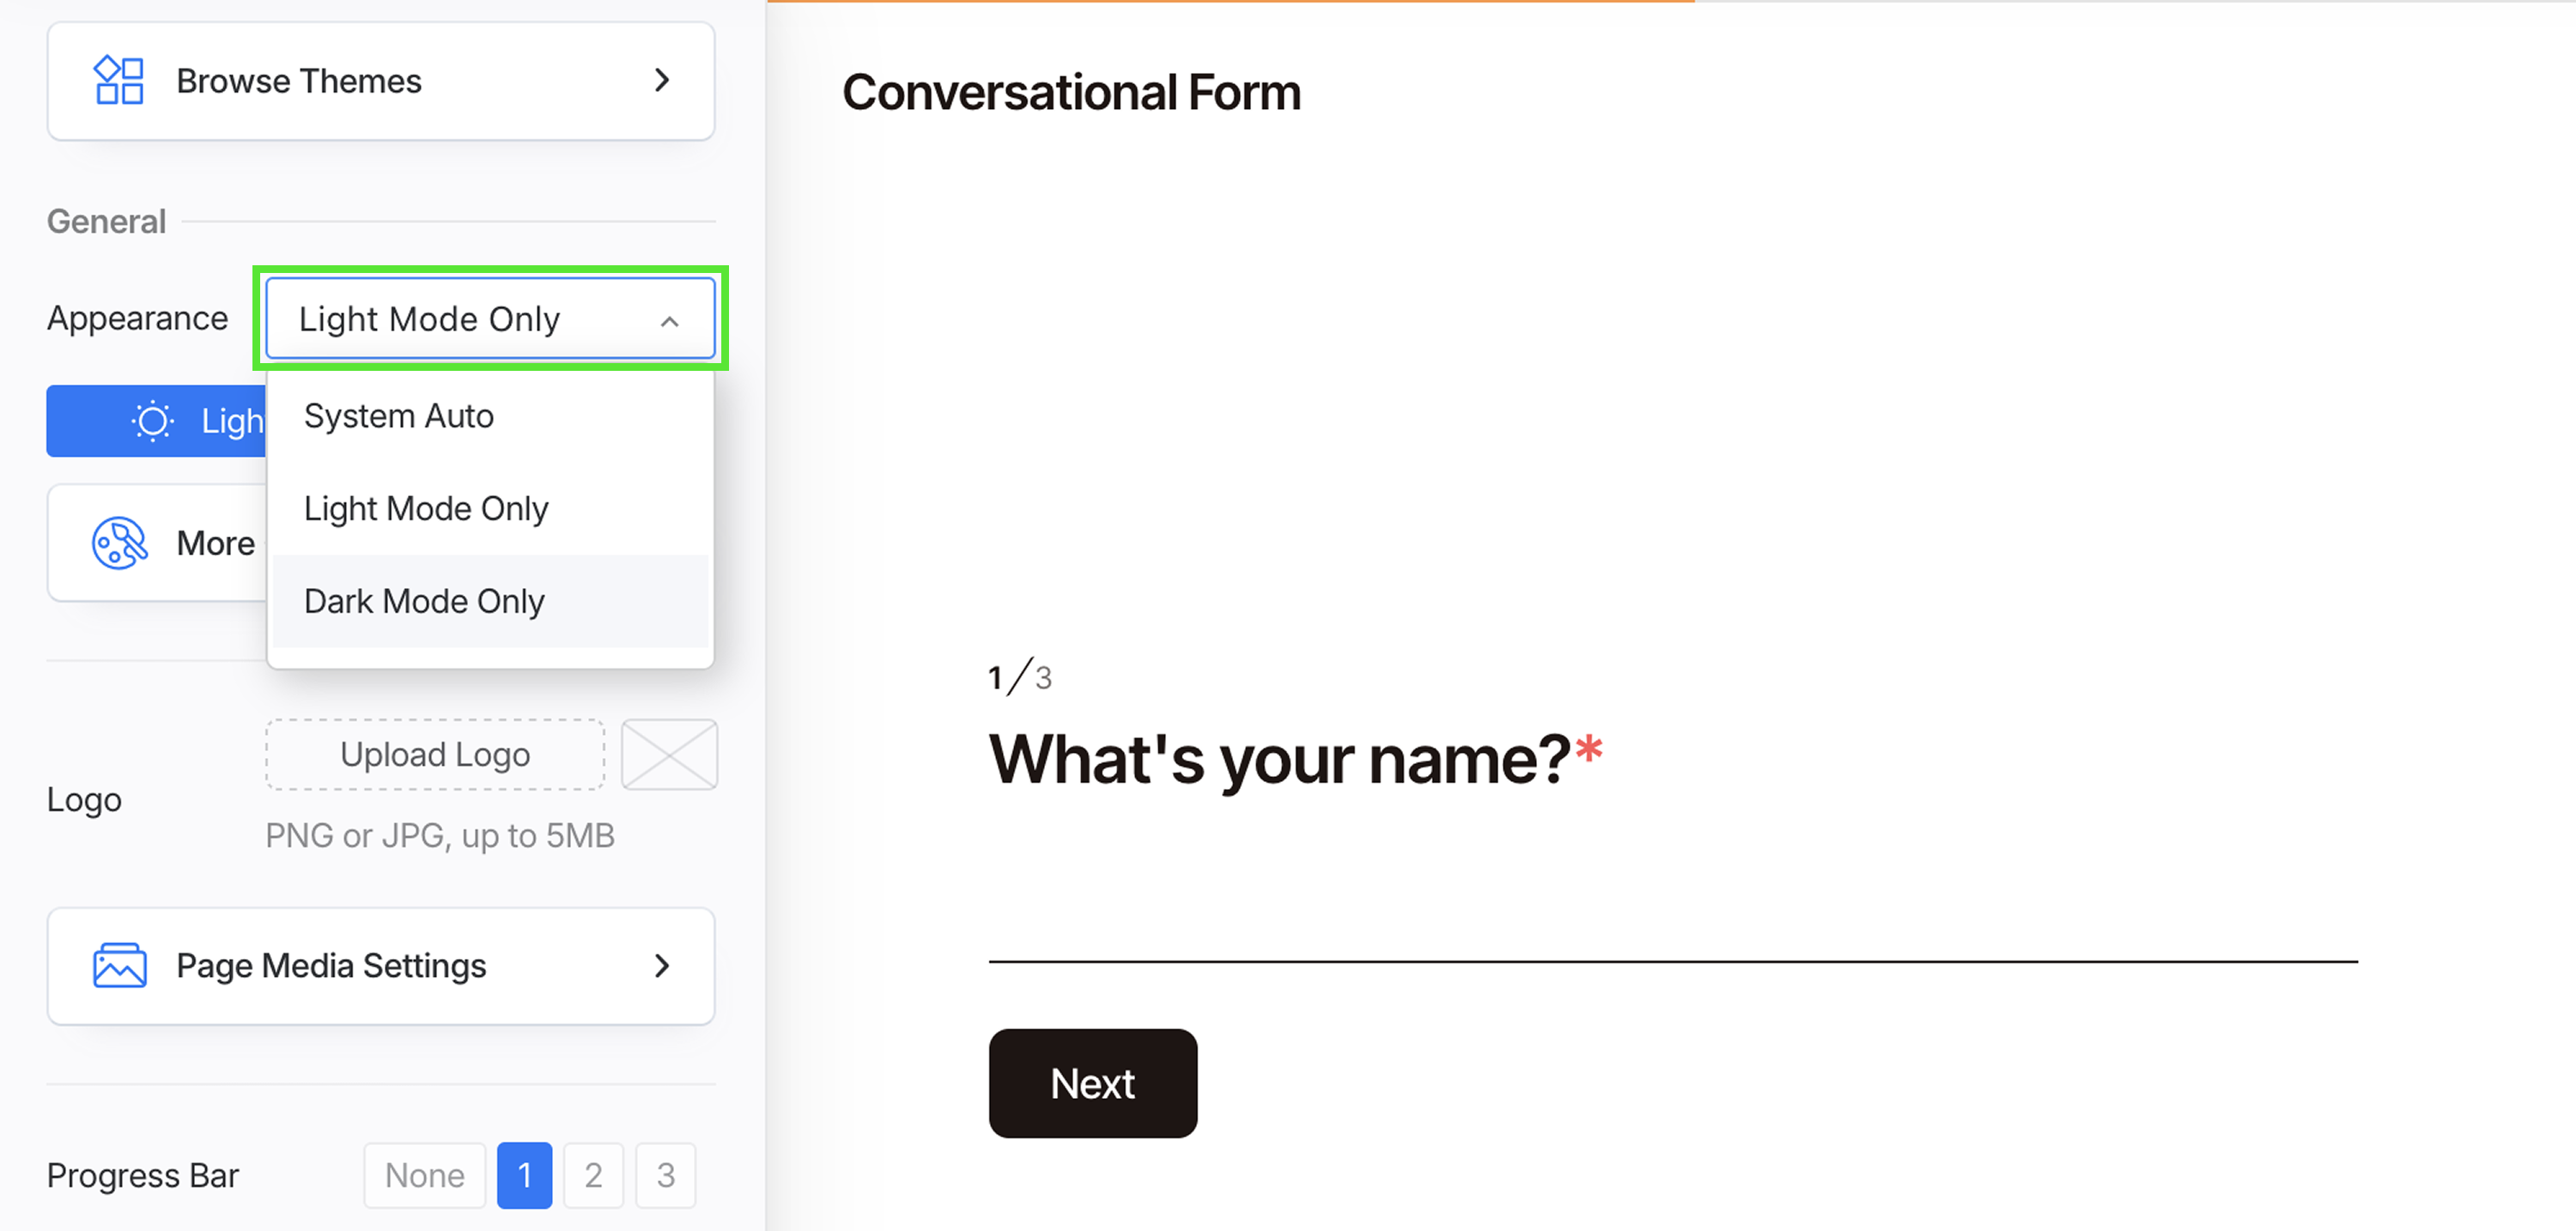Click the logo placeholder thumbnail
2576x1231 pixels.
(x=669, y=755)
